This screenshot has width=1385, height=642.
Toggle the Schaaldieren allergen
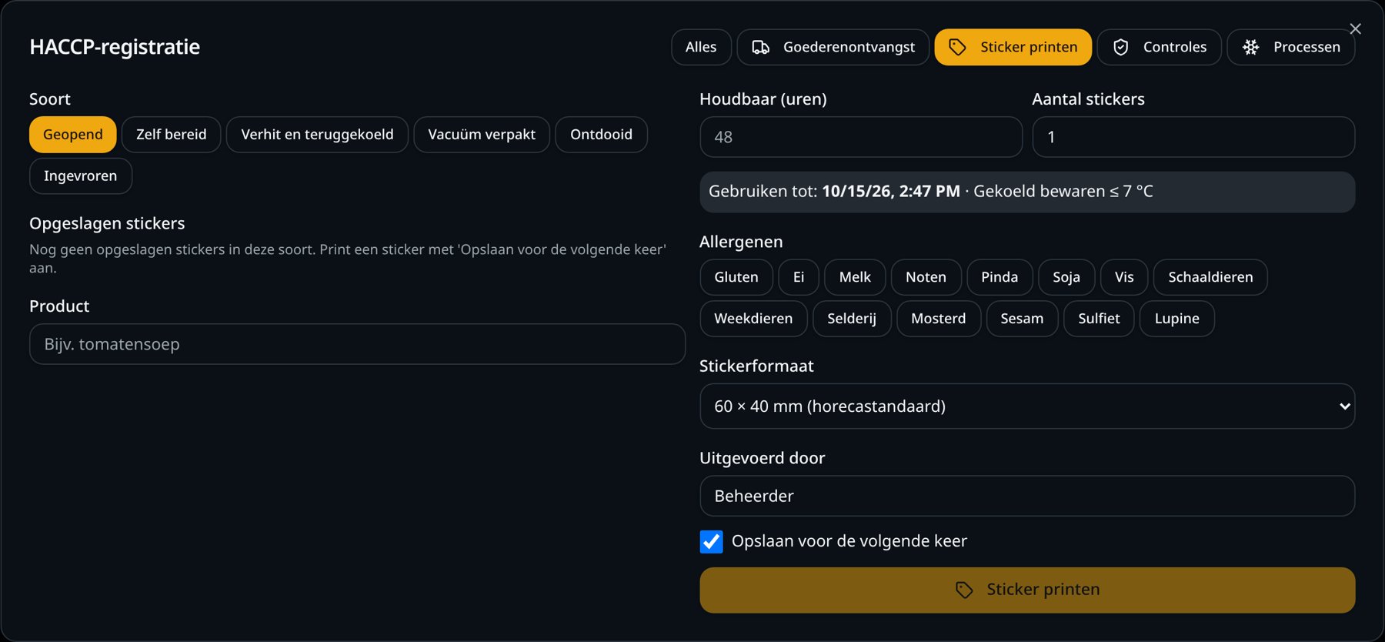(1210, 277)
